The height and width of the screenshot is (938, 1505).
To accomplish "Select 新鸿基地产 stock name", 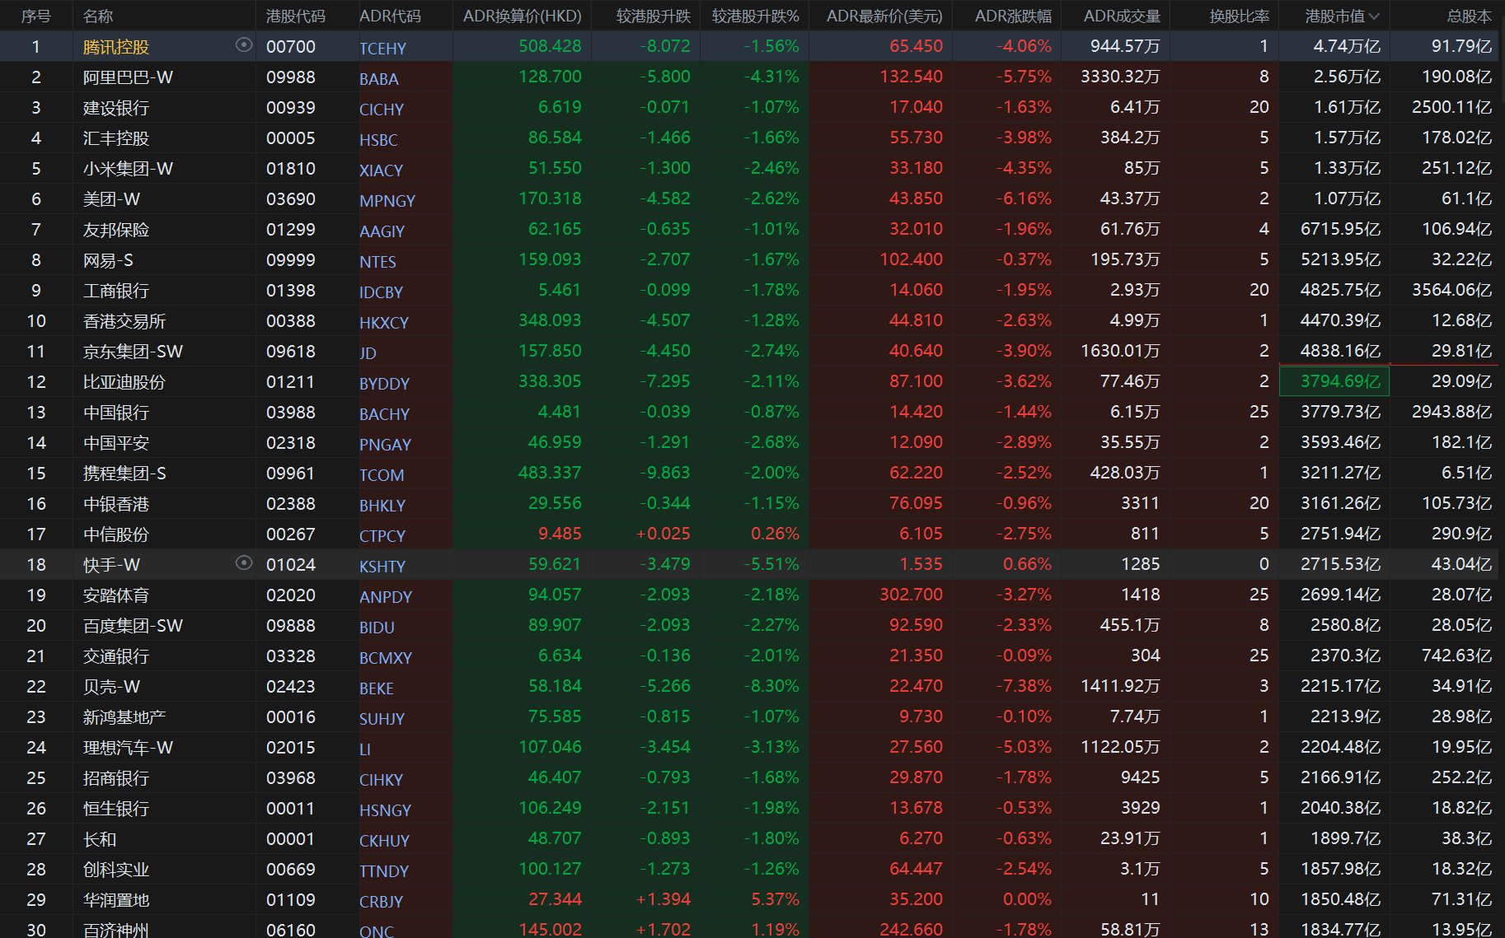I will [x=124, y=717].
